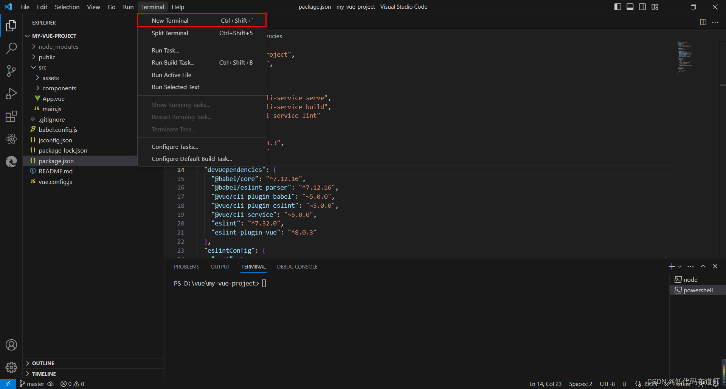Open Run and Debug view icon
Screen dimensions: 726x389
coord(11,94)
